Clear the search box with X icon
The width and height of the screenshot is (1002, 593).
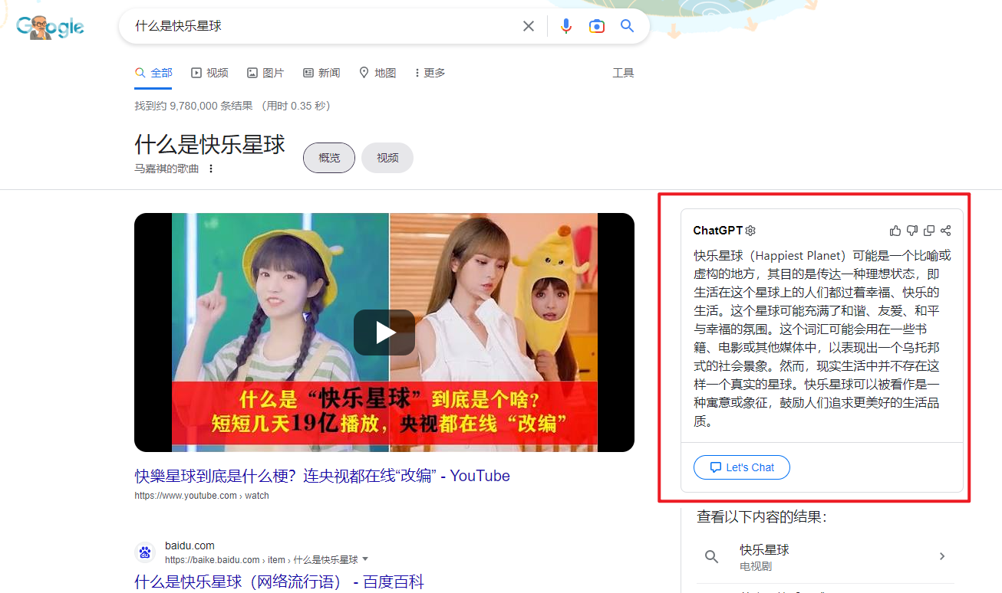529,26
